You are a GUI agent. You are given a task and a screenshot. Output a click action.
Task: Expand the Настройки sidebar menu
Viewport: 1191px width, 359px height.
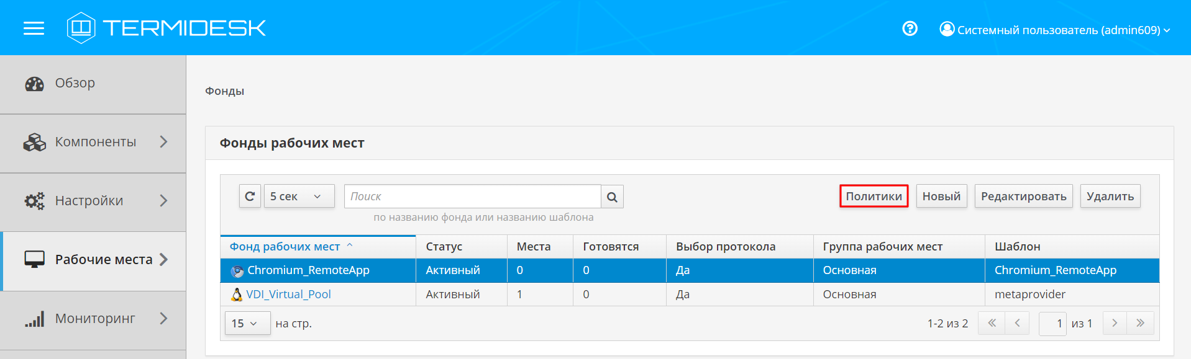tap(95, 201)
